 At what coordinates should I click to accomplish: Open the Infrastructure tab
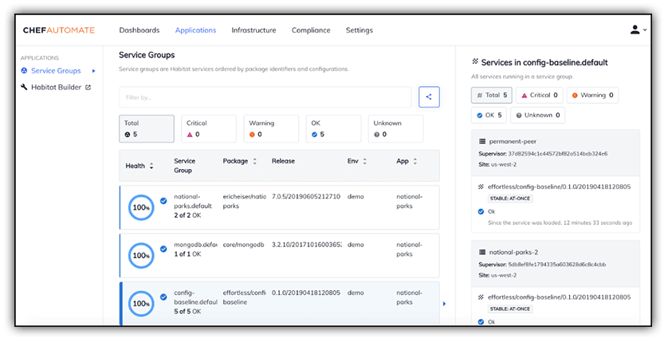point(254,30)
